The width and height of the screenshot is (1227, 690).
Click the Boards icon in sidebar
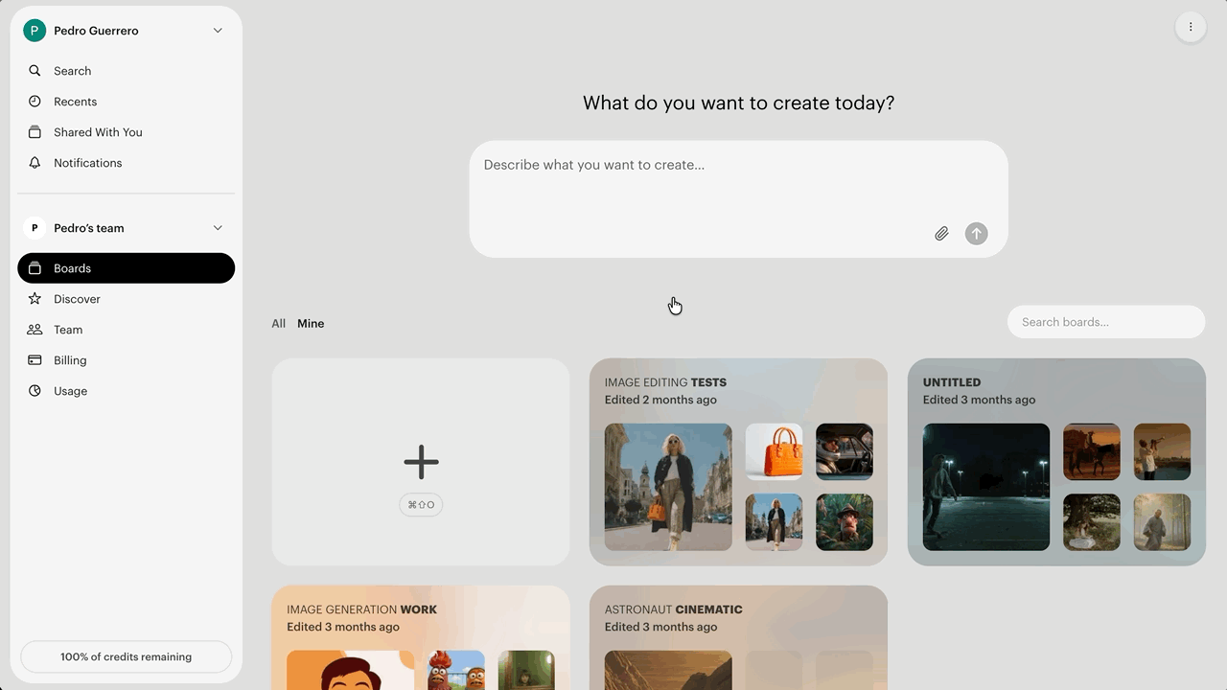(x=35, y=268)
